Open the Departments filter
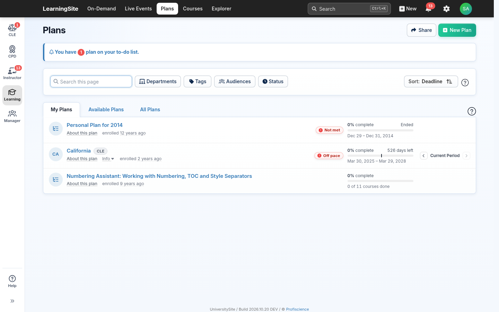Viewport: 499px width, 312px height. (158, 81)
